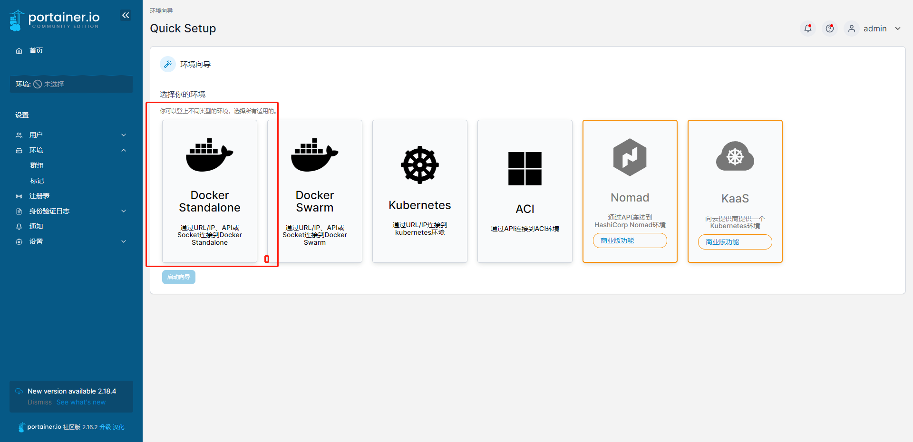913x442 pixels.
Task: Collapse the sidebar with double-chevron icon
Action: [x=126, y=16]
